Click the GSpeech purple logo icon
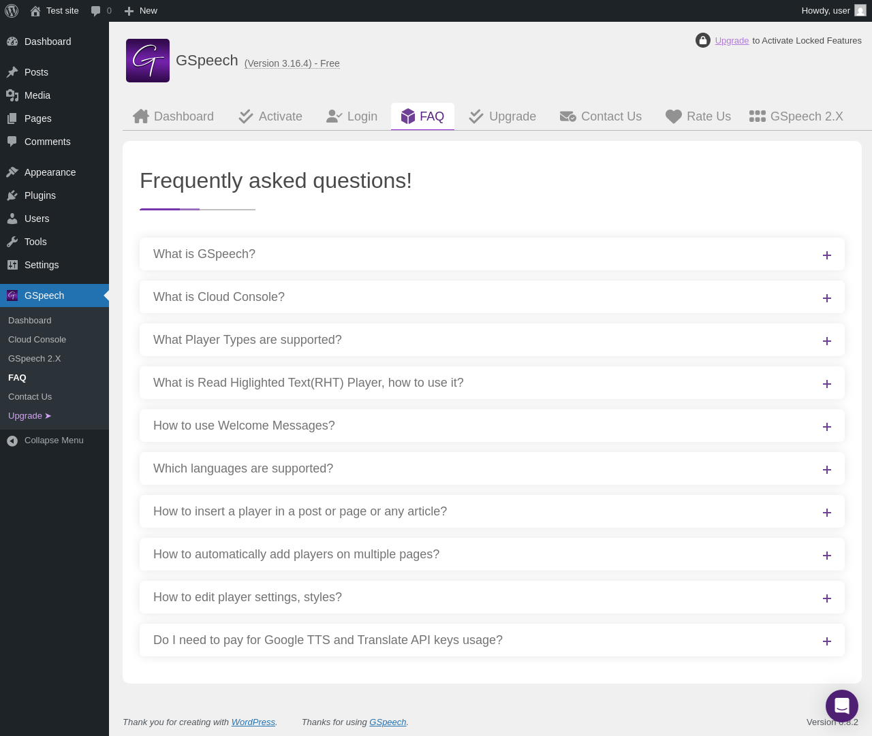This screenshot has width=872, height=736. [x=148, y=61]
